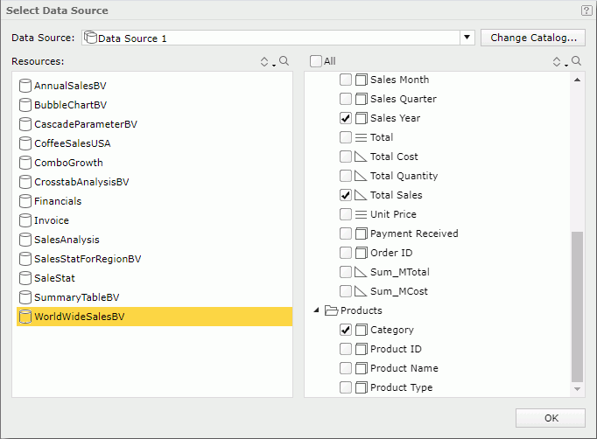
Task: Check the Total checkbox
Action: coord(345,137)
